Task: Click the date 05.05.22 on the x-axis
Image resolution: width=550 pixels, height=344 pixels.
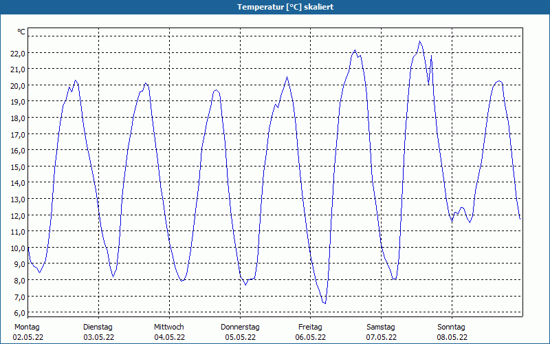Action: 240,337
